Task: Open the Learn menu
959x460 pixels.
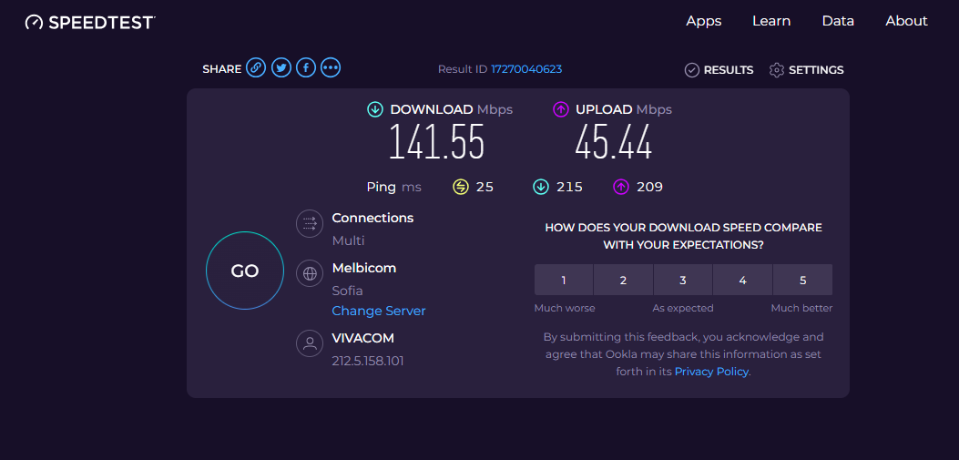Action: click(x=771, y=21)
